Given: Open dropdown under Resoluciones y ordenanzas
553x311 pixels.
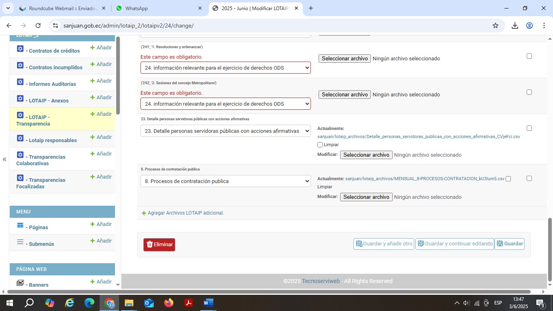Looking at the screenshot, I should (x=225, y=68).
